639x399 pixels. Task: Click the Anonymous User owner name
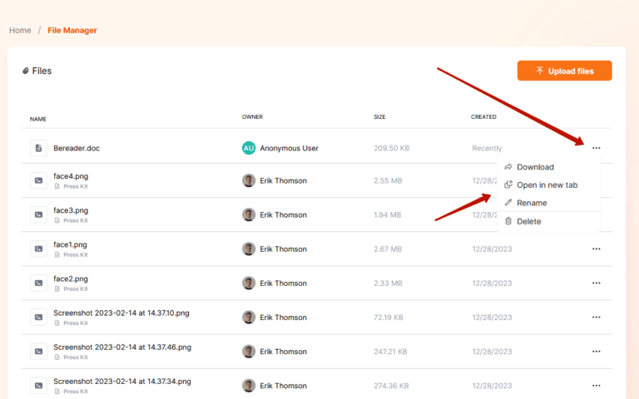point(290,148)
